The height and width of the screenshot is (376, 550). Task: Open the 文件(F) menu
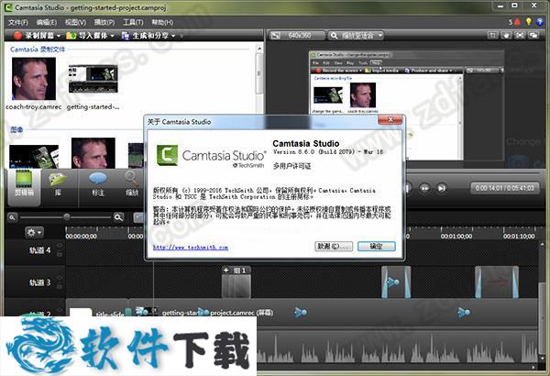pos(18,23)
